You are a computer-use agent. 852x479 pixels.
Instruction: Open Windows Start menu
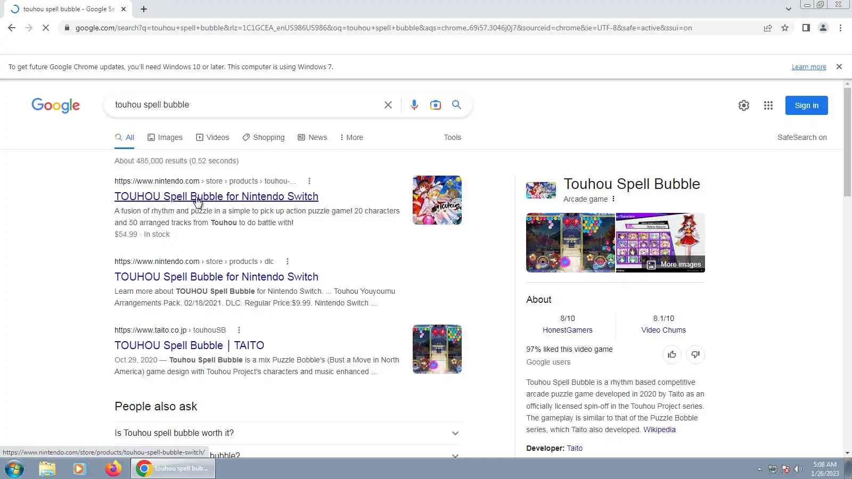point(14,469)
